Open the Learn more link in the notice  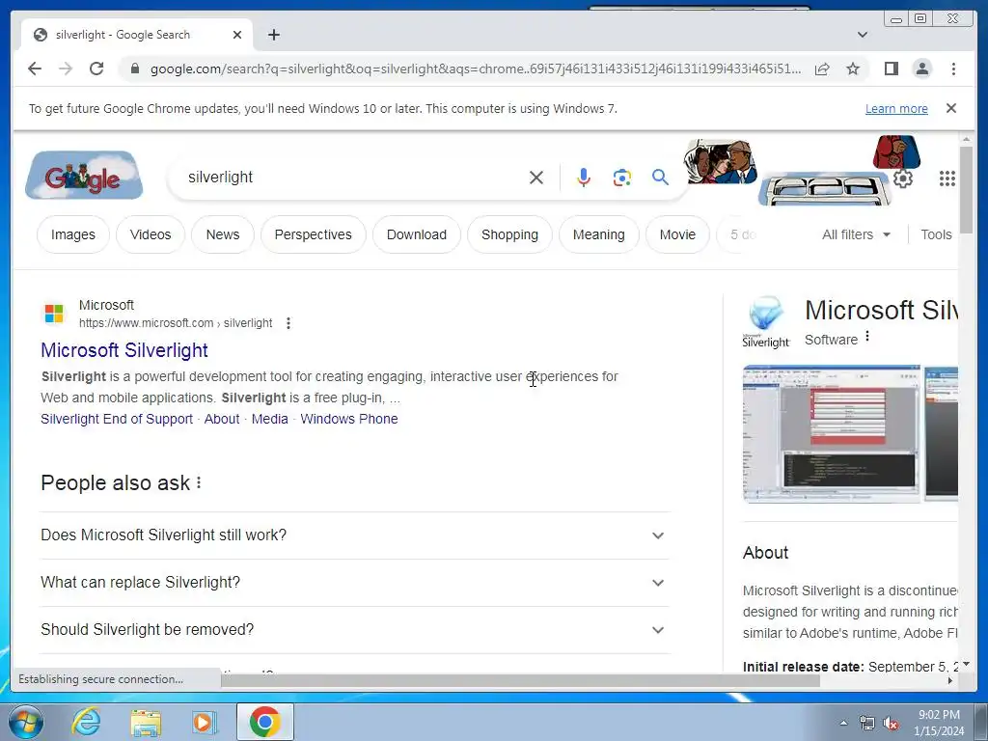coord(896,108)
